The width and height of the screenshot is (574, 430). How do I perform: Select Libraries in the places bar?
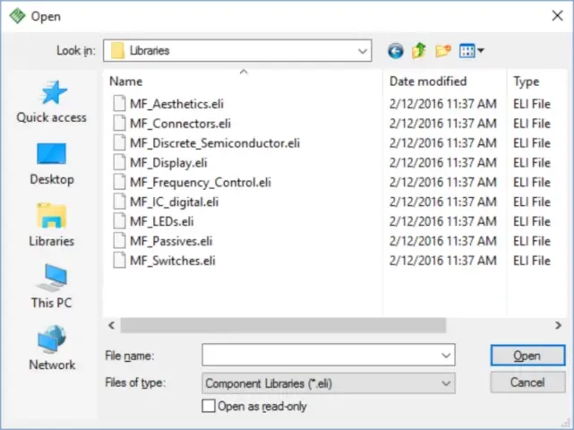pos(52,225)
